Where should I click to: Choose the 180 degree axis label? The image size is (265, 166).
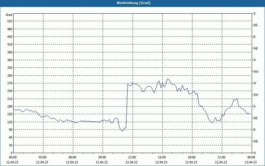click(10, 107)
